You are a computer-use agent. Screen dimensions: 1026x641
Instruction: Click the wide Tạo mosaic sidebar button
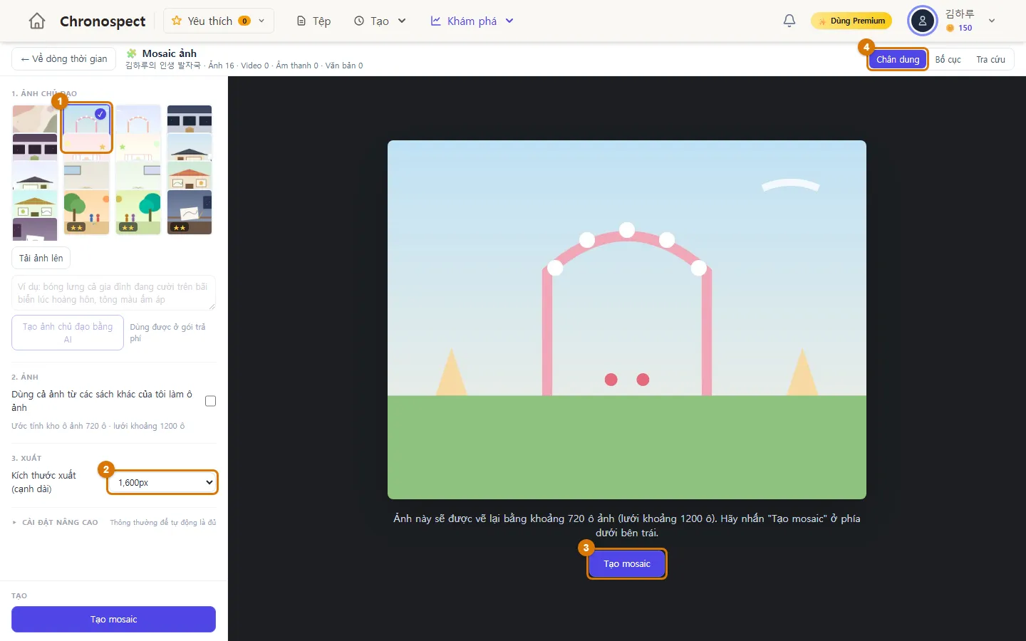pos(114,619)
